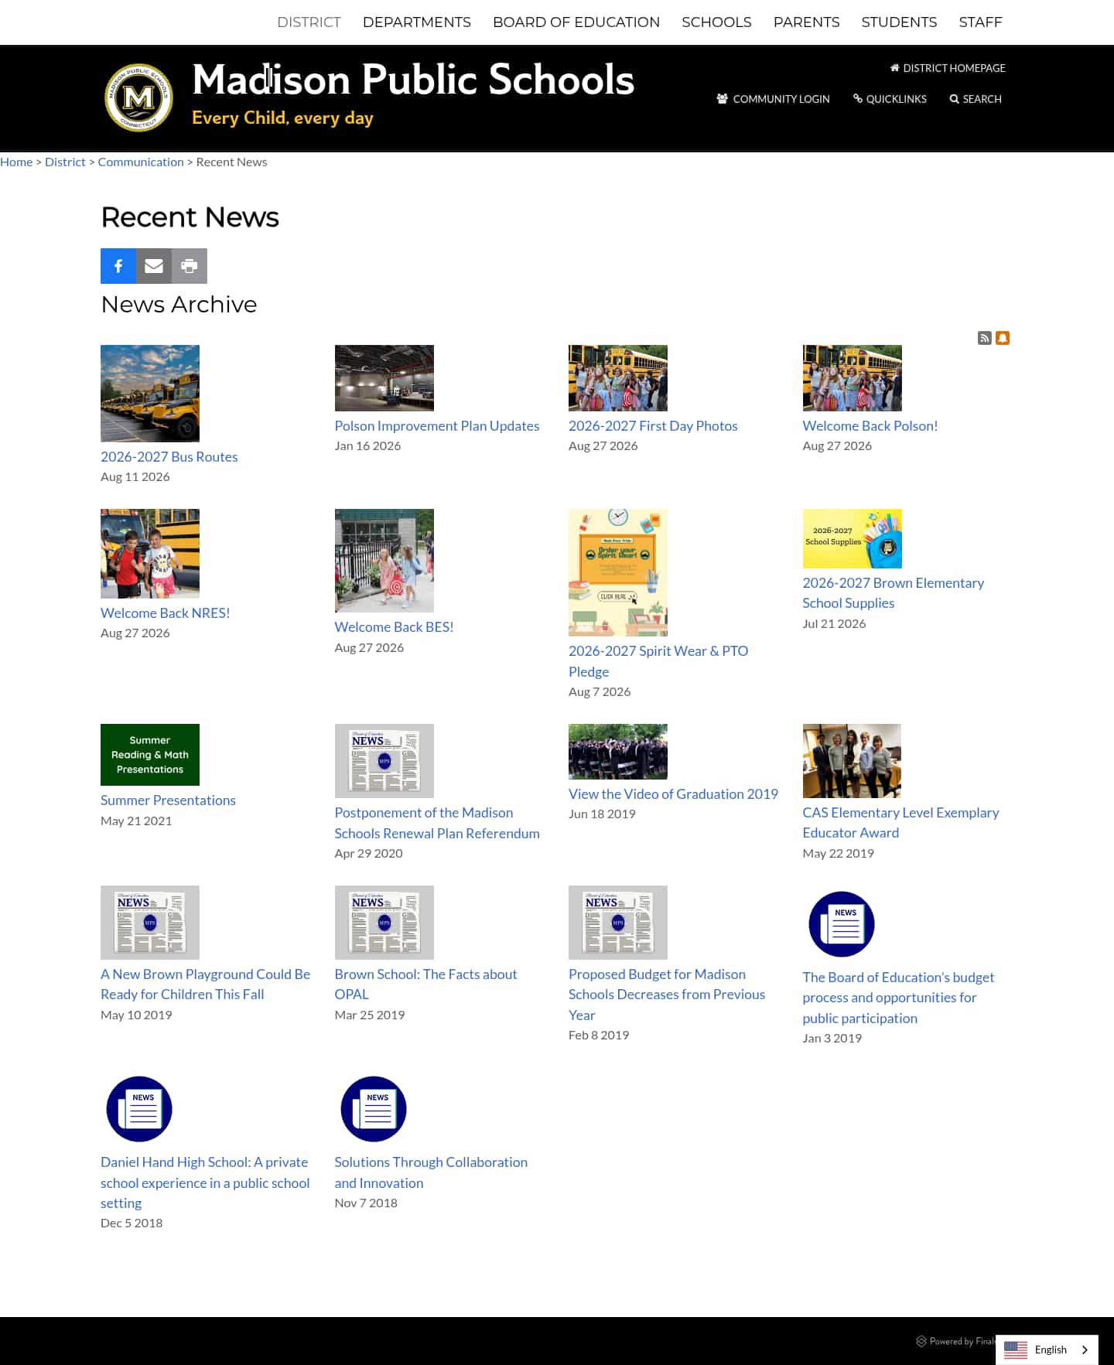Click the print page icon
Image resolution: width=1114 pixels, height=1365 pixels.
point(190,266)
